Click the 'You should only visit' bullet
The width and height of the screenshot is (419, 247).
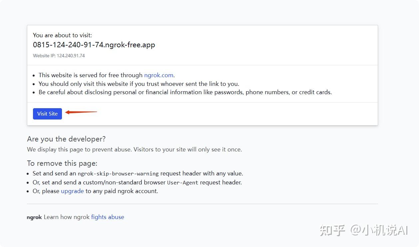point(139,84)
